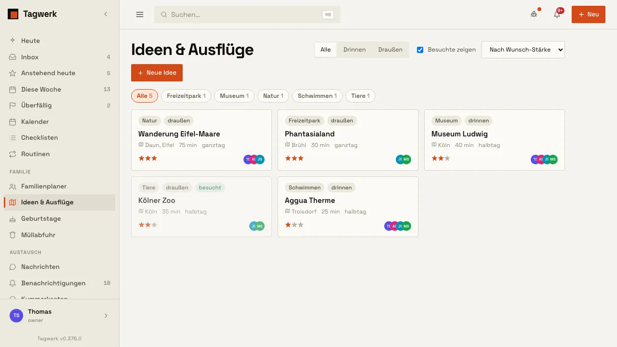The width and height of the screenshot is (617, 347).
Task: Go to Anstehend heute
Action: click(x=60, y=73)
